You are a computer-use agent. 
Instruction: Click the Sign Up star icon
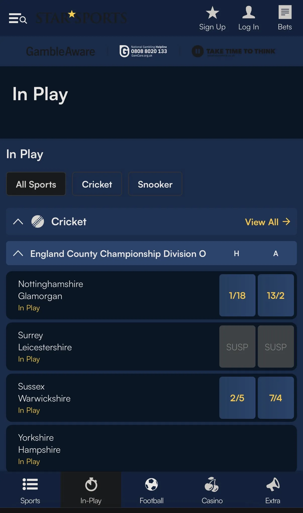(212, 12)
